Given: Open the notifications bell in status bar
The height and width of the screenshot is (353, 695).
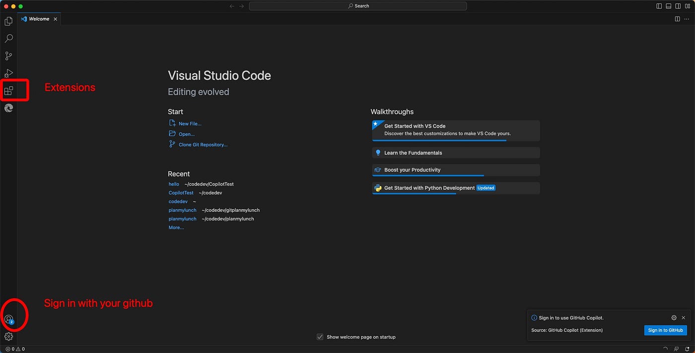Looking at the screenshot, I should coord(687,349).
